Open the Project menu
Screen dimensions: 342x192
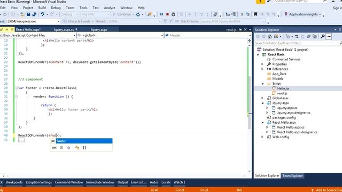click(28, 8)
